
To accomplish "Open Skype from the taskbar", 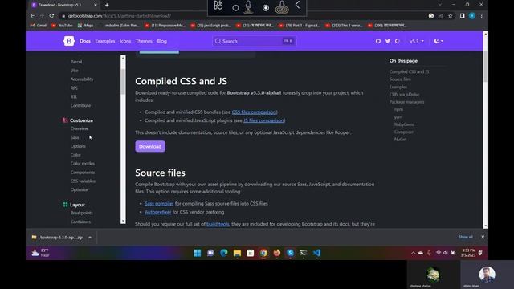I will click(290, 253).
